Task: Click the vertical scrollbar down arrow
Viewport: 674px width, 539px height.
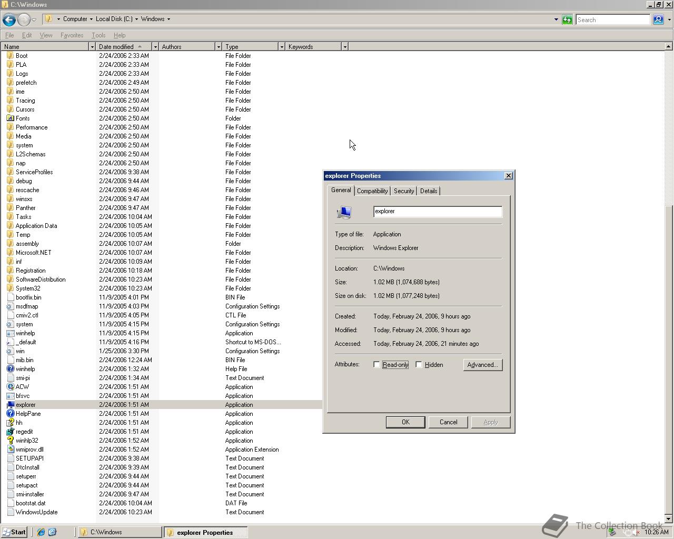Action: click(669, 519)
